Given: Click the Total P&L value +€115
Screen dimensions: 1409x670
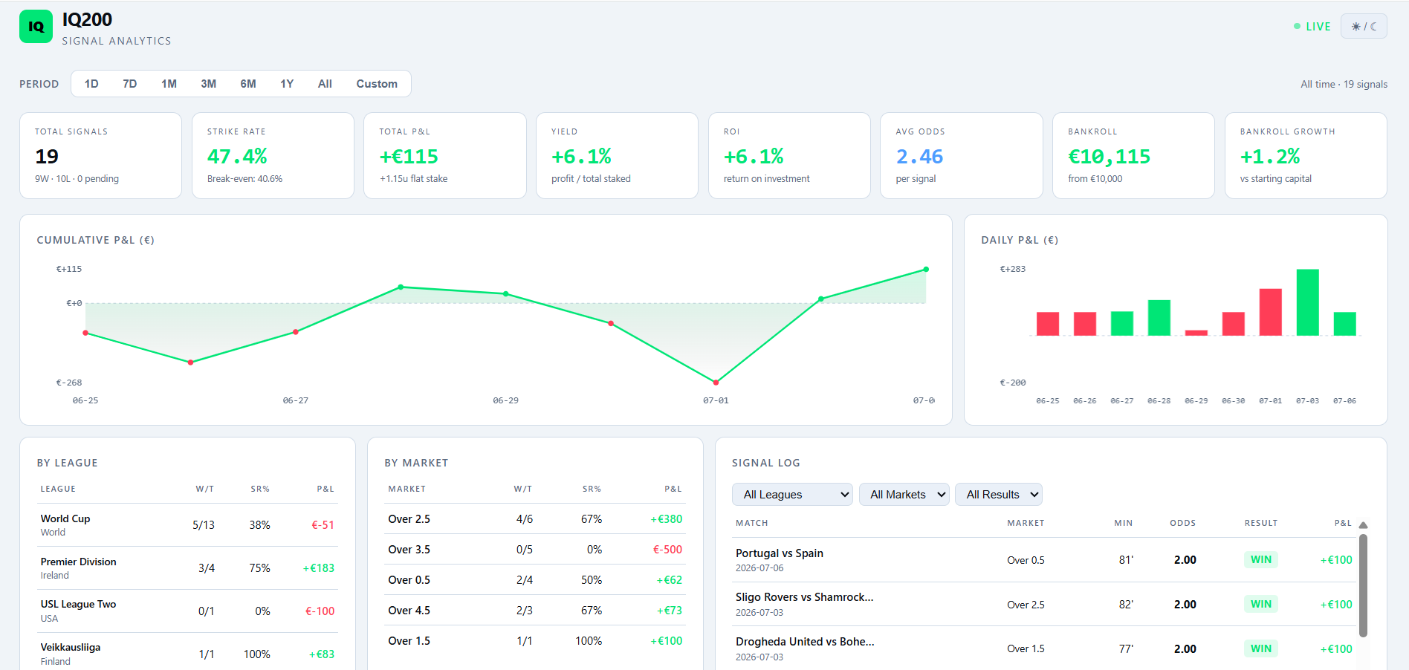Looking at the screenshot, I should coord(409,157).
